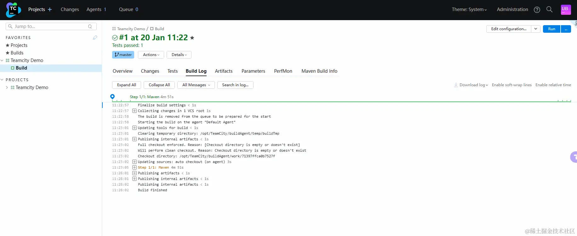Expand the Updating sources log line
This screenshot has width=577, height=236.
134,162
